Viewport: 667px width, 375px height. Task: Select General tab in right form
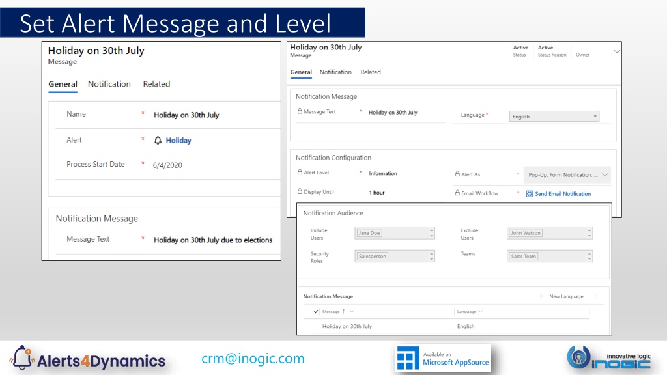click(301, 72)
